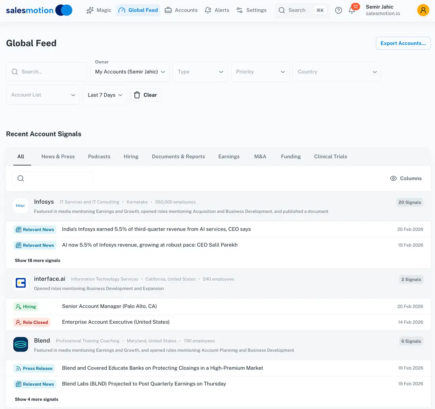Switch to the Hiring tab

tap(131, 156)
